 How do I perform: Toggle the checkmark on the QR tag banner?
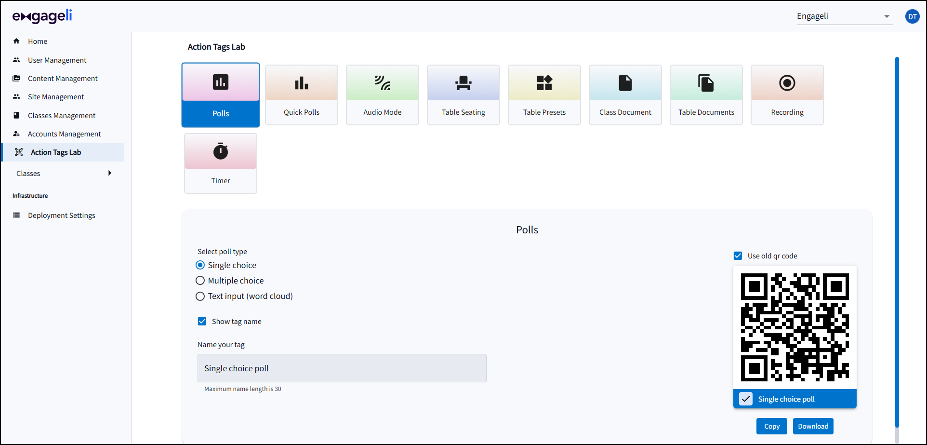point(746,399)
